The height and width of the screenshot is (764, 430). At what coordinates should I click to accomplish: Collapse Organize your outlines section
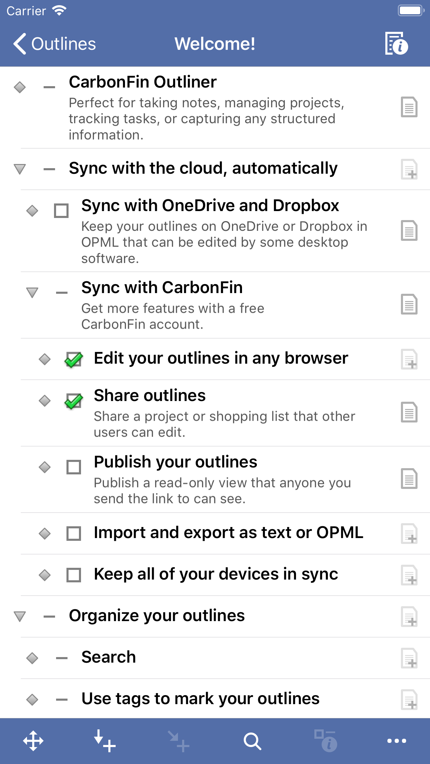click(20, 617)
